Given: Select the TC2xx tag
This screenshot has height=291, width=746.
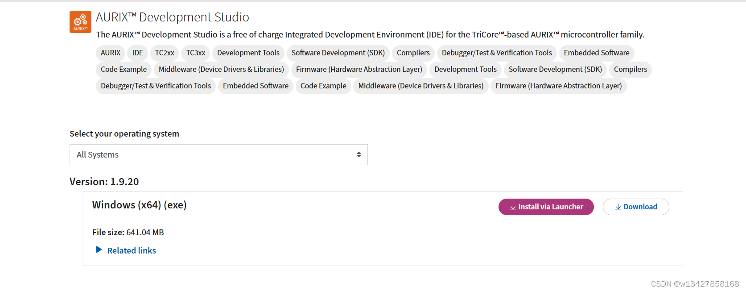Looking at the screenshot, I should (x=165, y=53).
